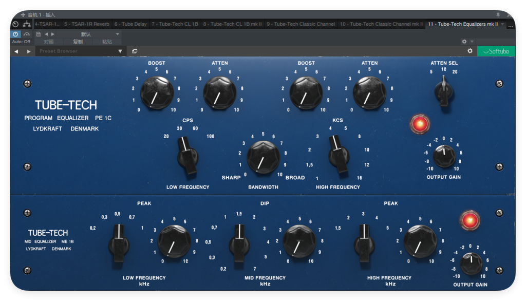Viewport: 526px width, 301px height.
Task: Switch to 5 - TSAR-1R Reverb tab
Action: pyautogui.click(x=86, y=24)
